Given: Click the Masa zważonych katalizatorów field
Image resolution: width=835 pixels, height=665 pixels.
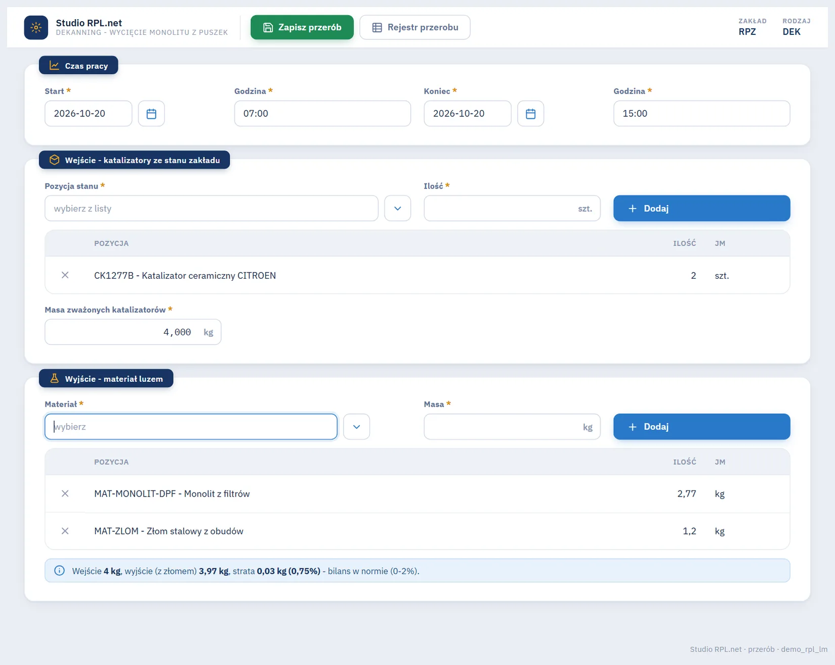Looking at the screenshot, I should pos(133,332).
